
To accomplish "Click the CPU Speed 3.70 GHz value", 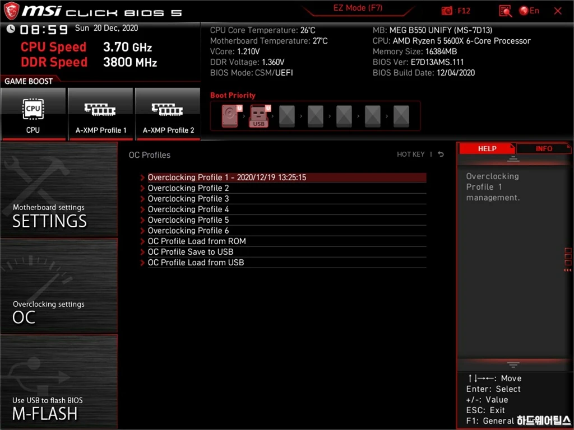I will [127, 47].
